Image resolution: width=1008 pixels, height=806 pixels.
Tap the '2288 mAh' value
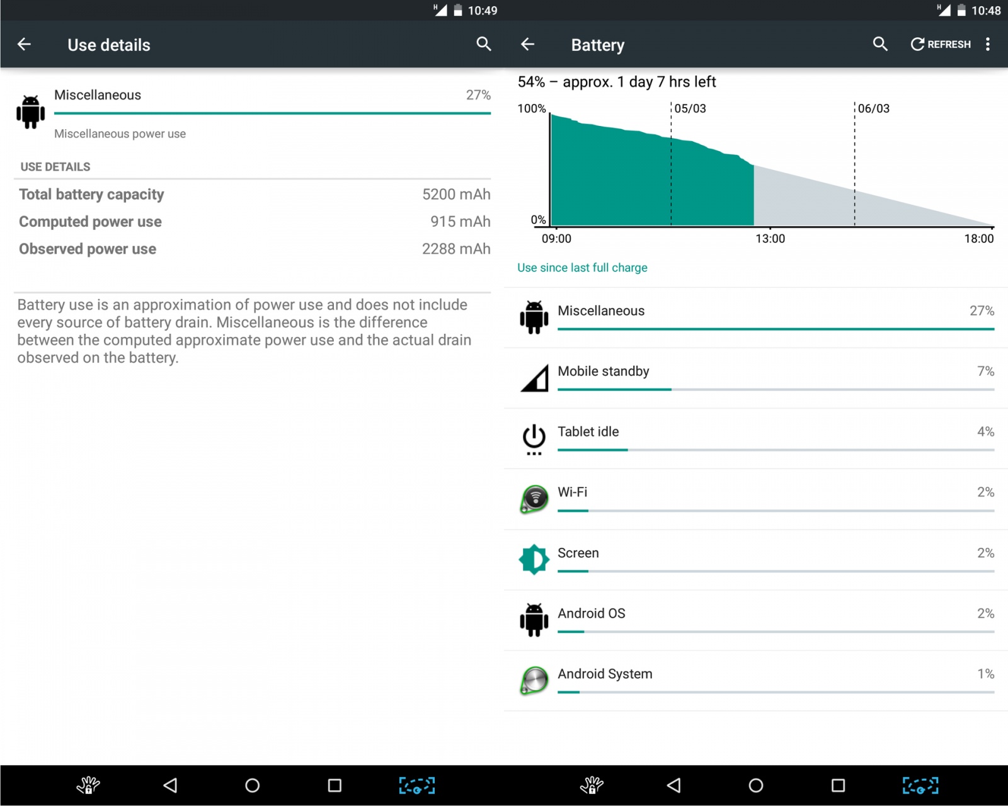(456, 249)
